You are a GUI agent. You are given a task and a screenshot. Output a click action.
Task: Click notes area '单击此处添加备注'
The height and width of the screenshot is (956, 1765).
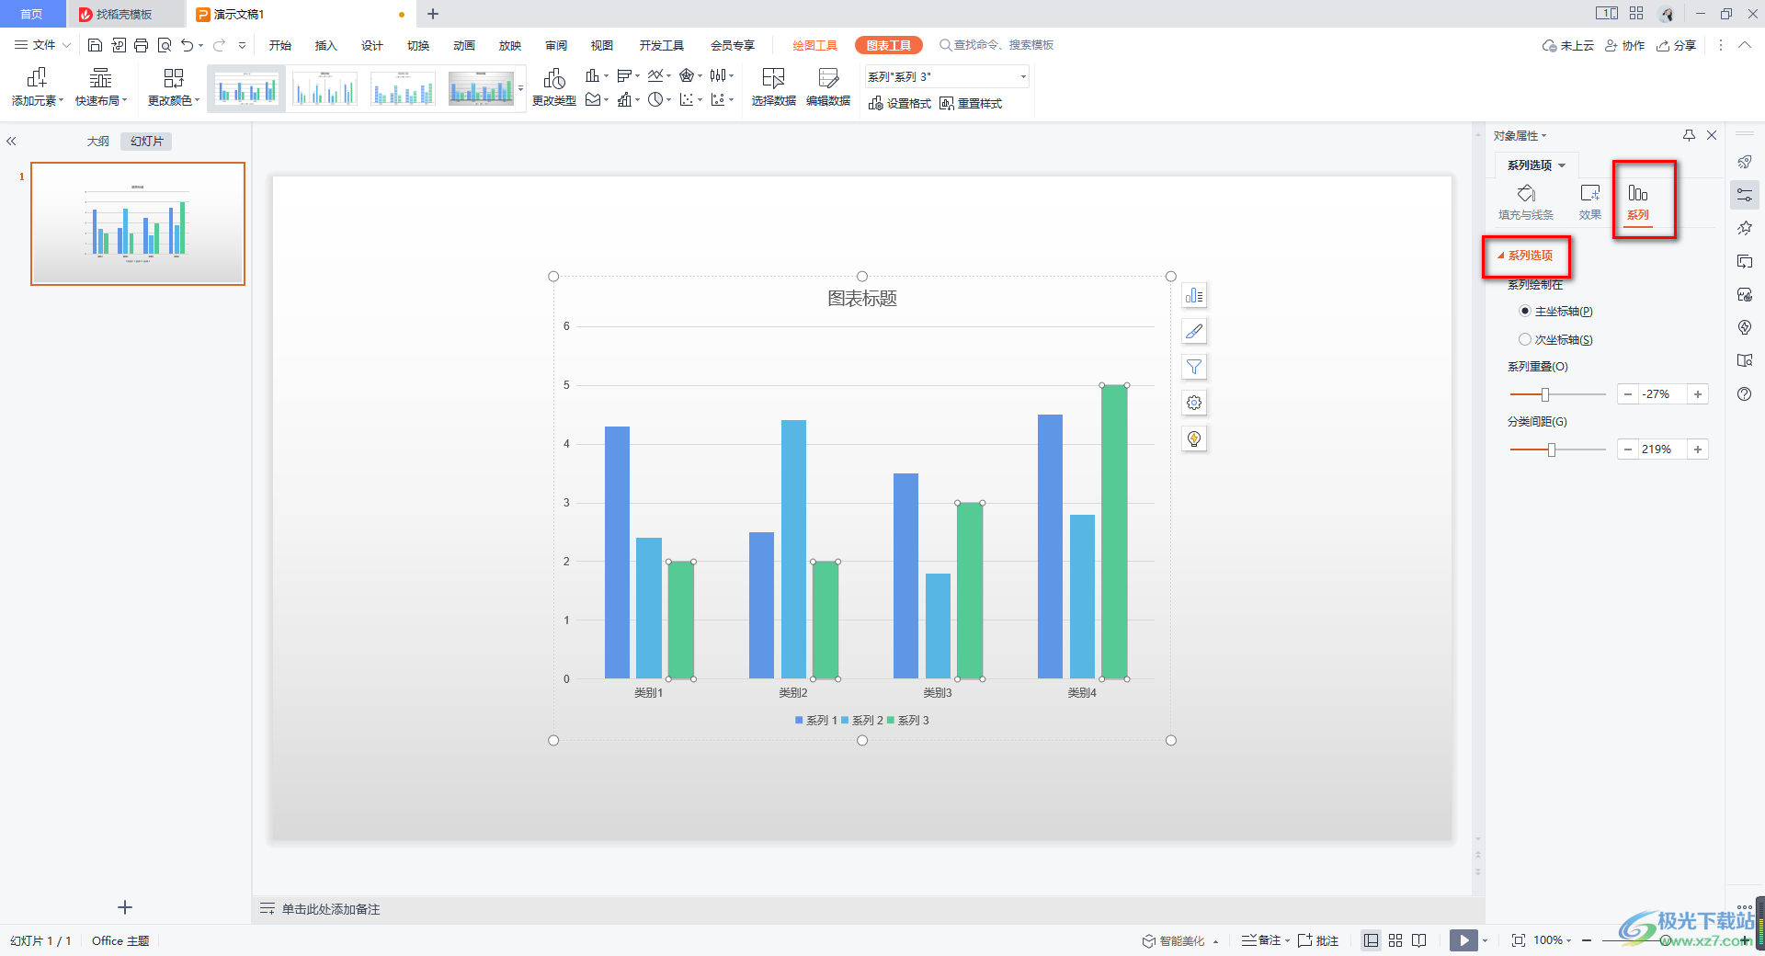coord(331,909)
